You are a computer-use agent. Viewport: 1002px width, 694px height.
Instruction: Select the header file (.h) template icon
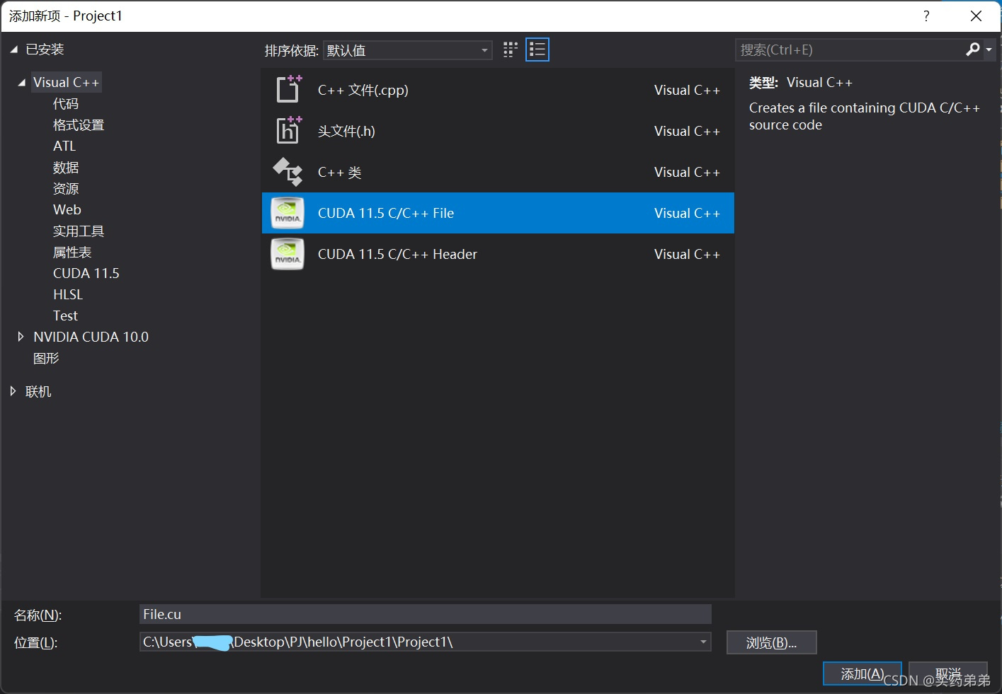tap(288, 131)
